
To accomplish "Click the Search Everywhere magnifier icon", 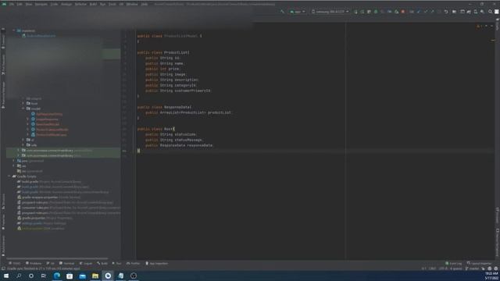I will [x=490, y=12].
